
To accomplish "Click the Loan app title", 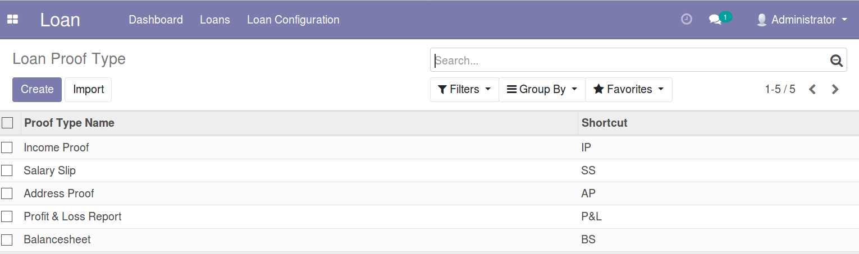I will pos(60,20).
